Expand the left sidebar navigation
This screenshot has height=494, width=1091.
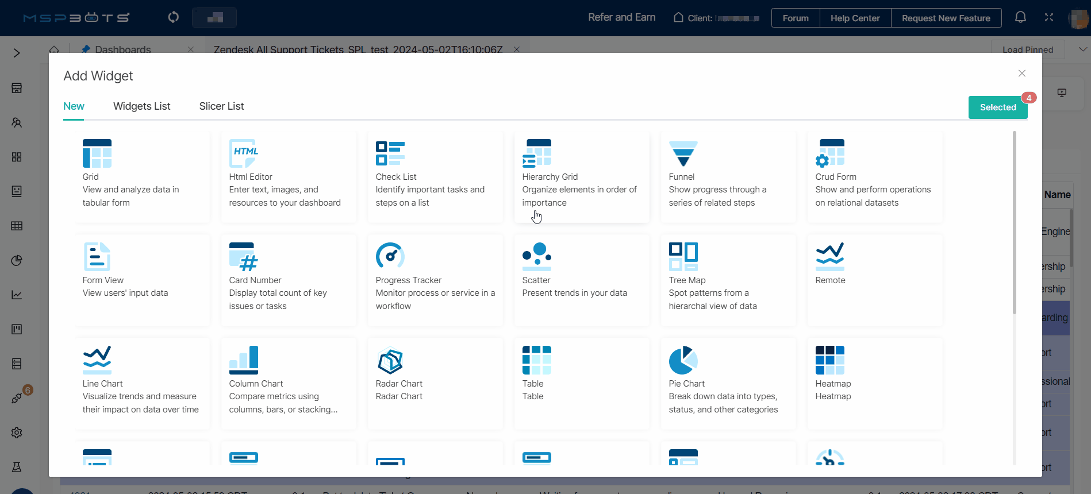pyautogui.click(x=17, y=53)
